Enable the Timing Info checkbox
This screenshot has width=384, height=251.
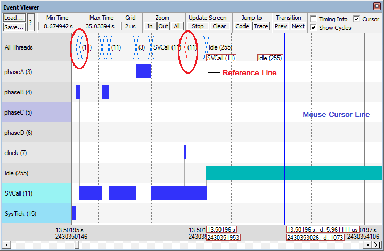point(314,19)
